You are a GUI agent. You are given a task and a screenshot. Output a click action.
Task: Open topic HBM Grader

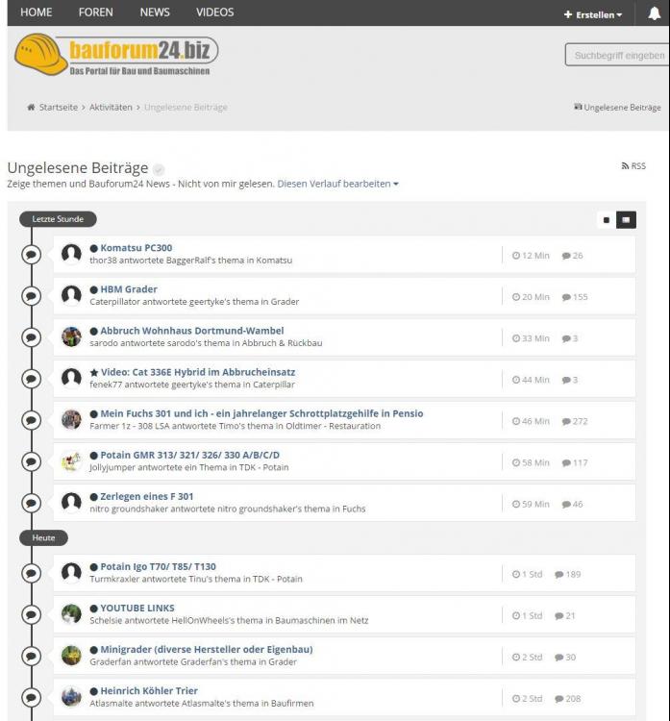[129, 289]
